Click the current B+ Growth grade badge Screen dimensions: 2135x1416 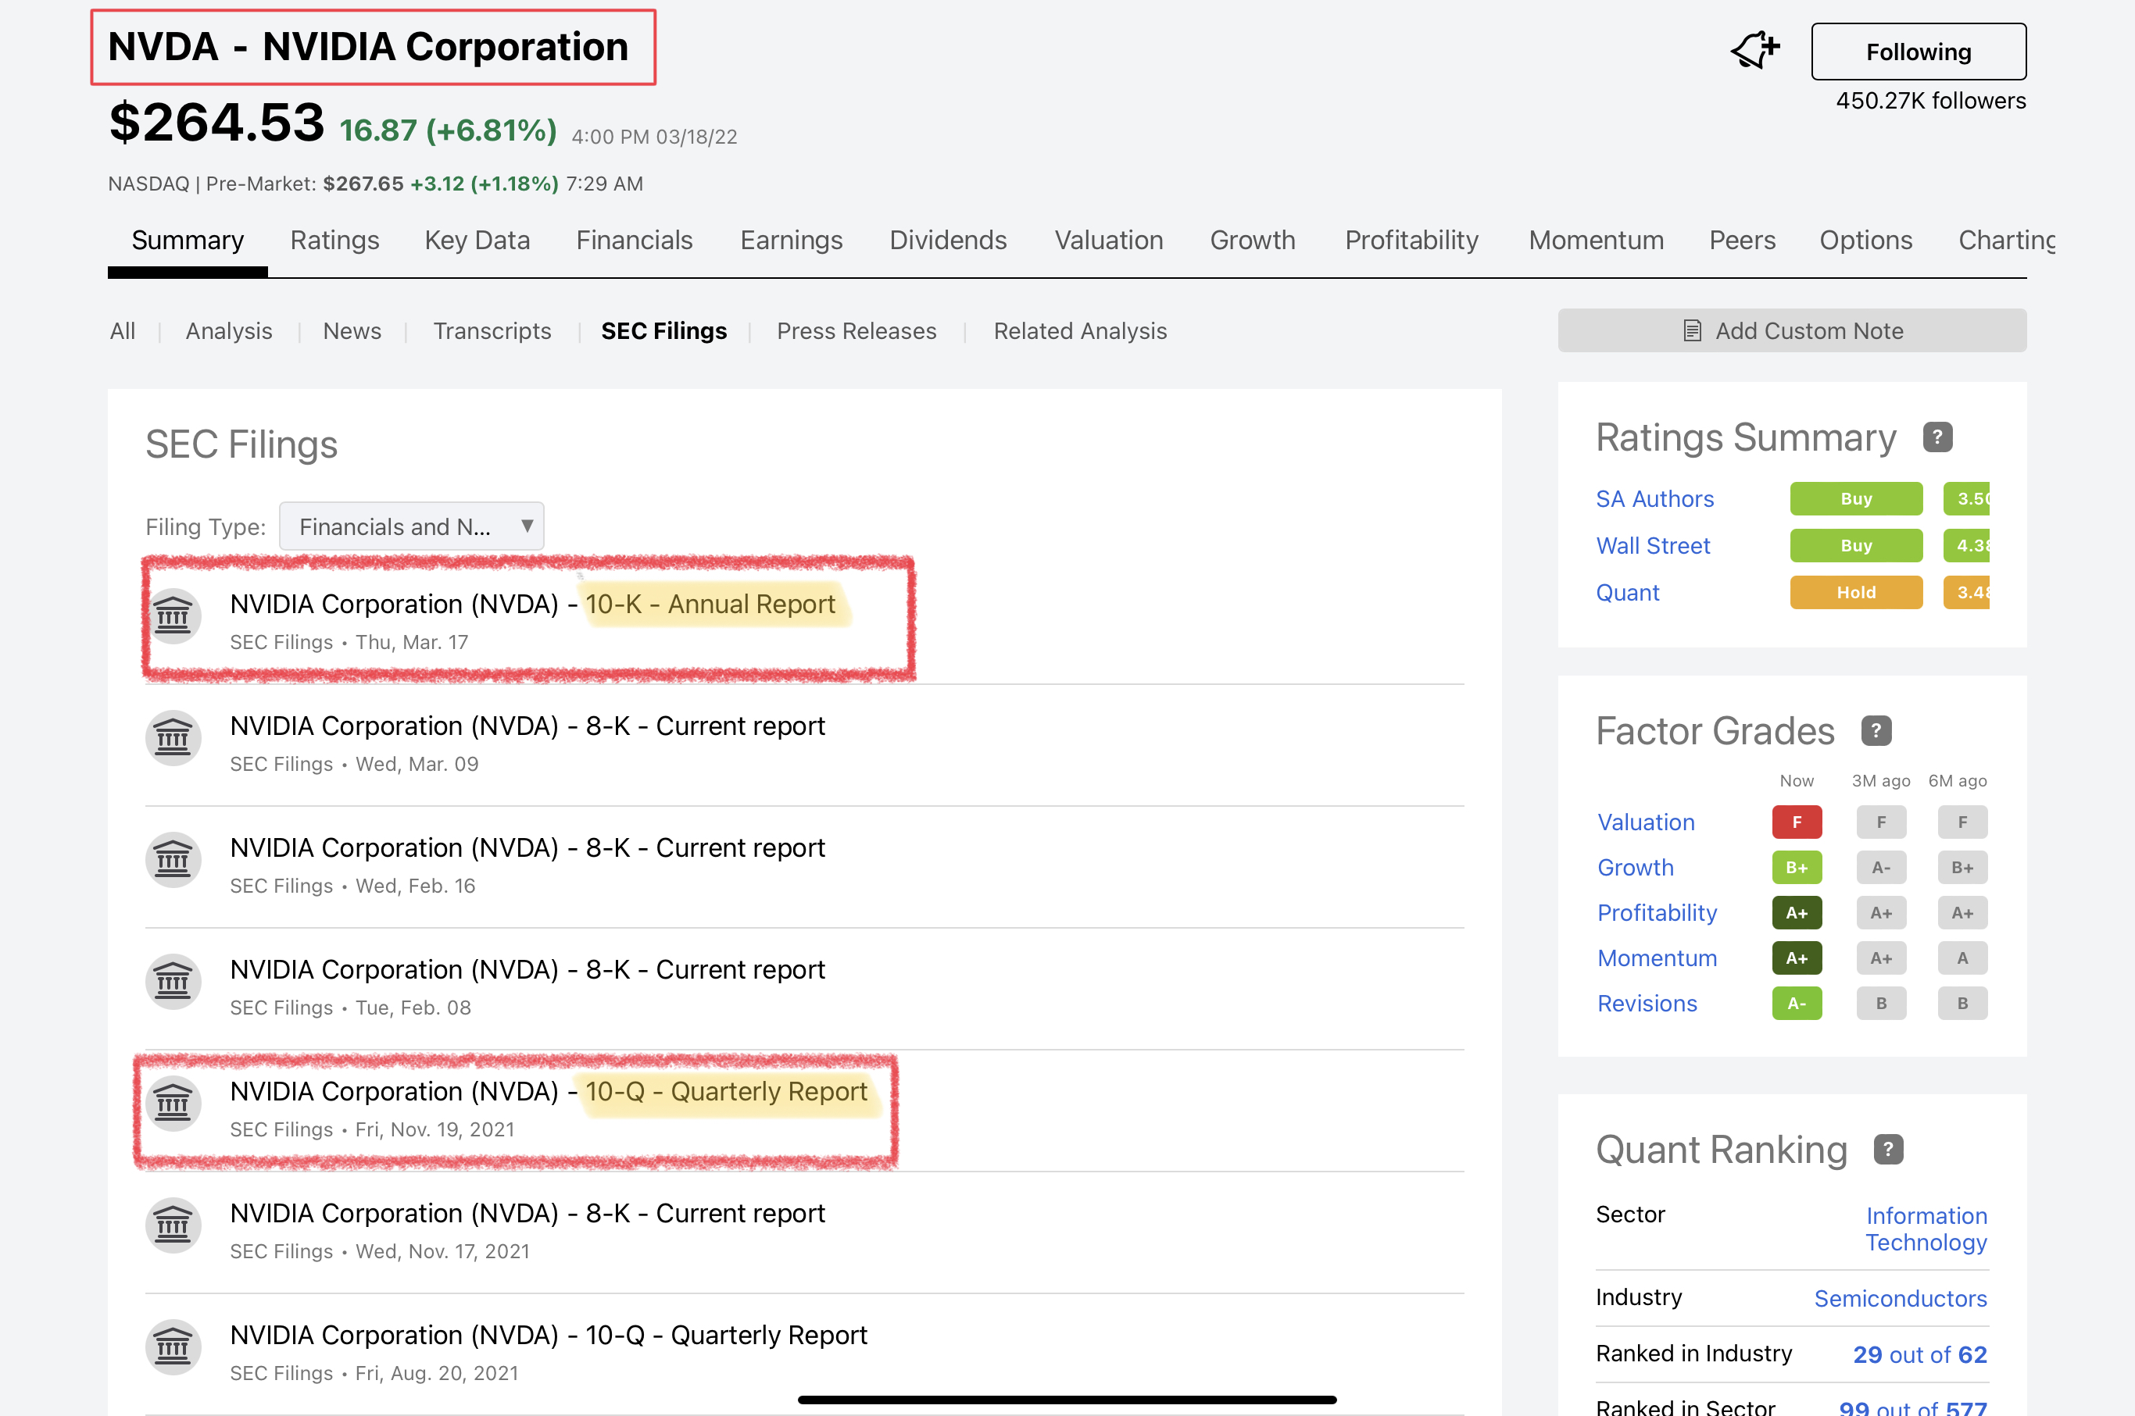point(1796,867)
